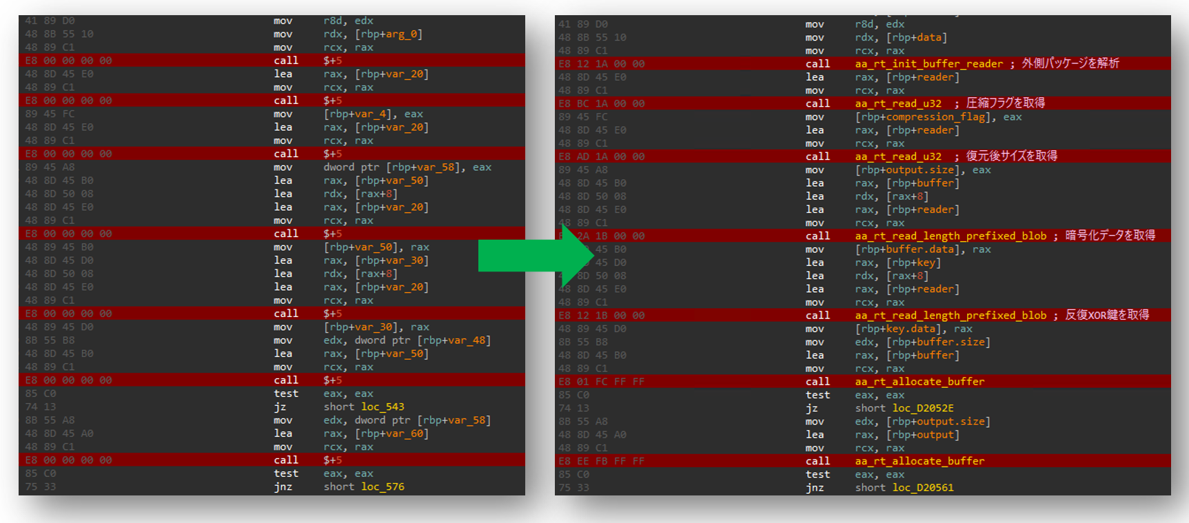1189x523 pixels.
Task: Click opcode bytes E8 12 1A 00 00
Action: point(602,64)
